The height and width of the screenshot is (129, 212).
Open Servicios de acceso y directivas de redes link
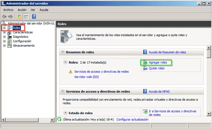101,71
